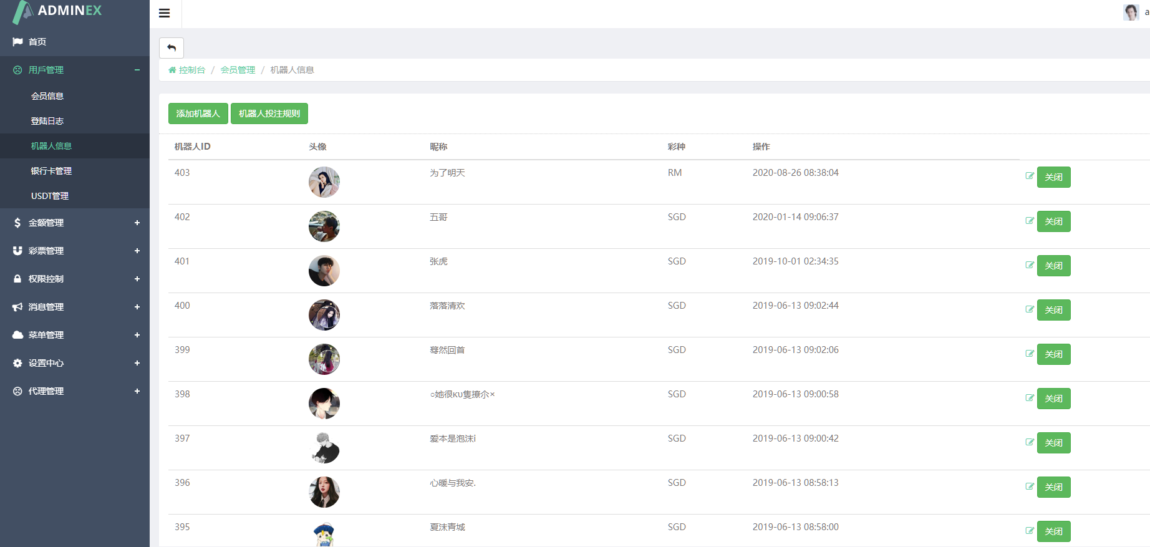
Task: Click edit icon for robot 403
Action: [1030, 176]
